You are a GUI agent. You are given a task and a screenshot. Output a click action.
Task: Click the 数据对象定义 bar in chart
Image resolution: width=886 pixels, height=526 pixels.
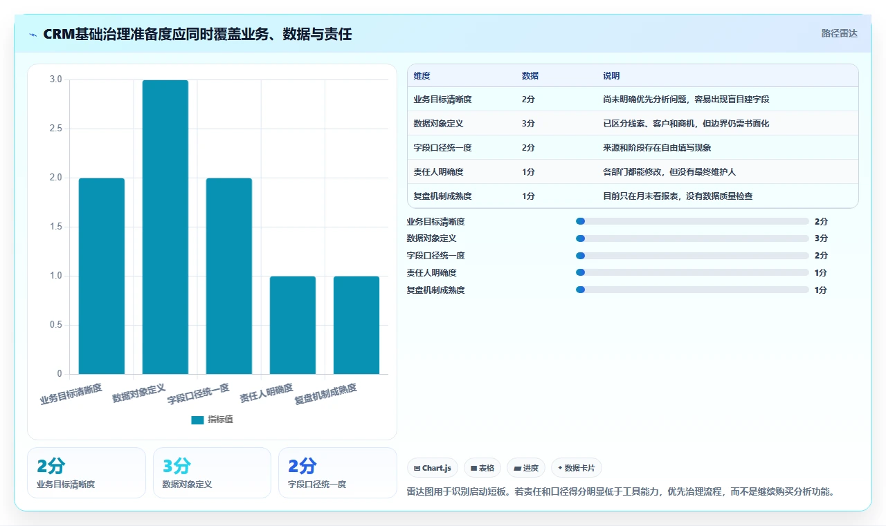pyautogui.click(x=165, y=227)
